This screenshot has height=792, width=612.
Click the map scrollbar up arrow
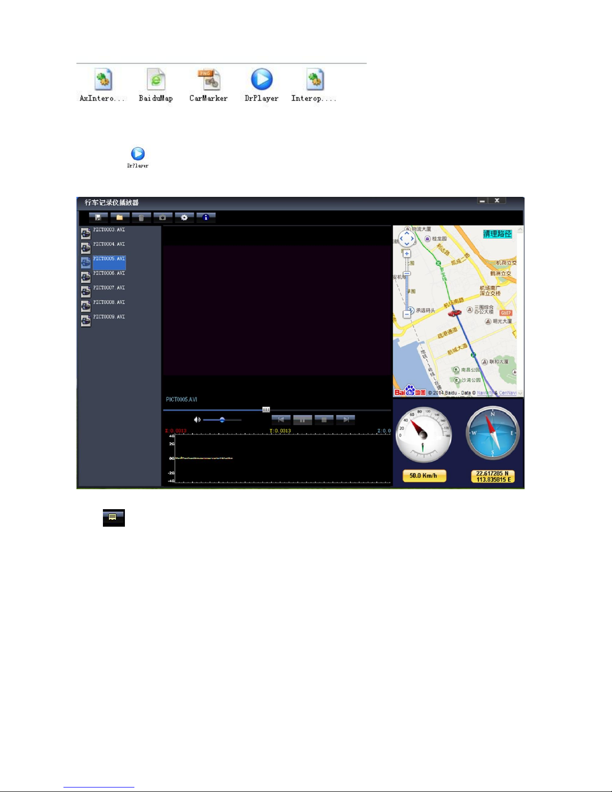coord(520,230)
